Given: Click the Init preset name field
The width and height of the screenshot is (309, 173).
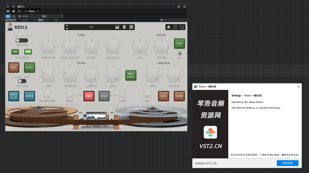Looking at the screenshot, I should pyautogui.click(x=92, y=27).
